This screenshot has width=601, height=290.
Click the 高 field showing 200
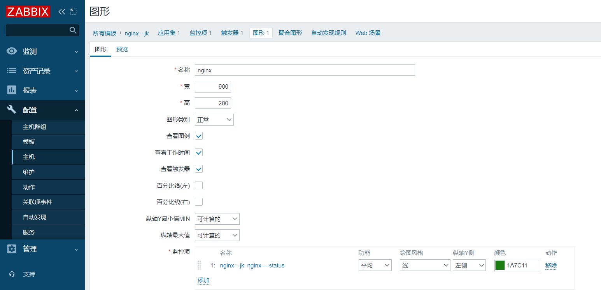[x=213, y=103]
